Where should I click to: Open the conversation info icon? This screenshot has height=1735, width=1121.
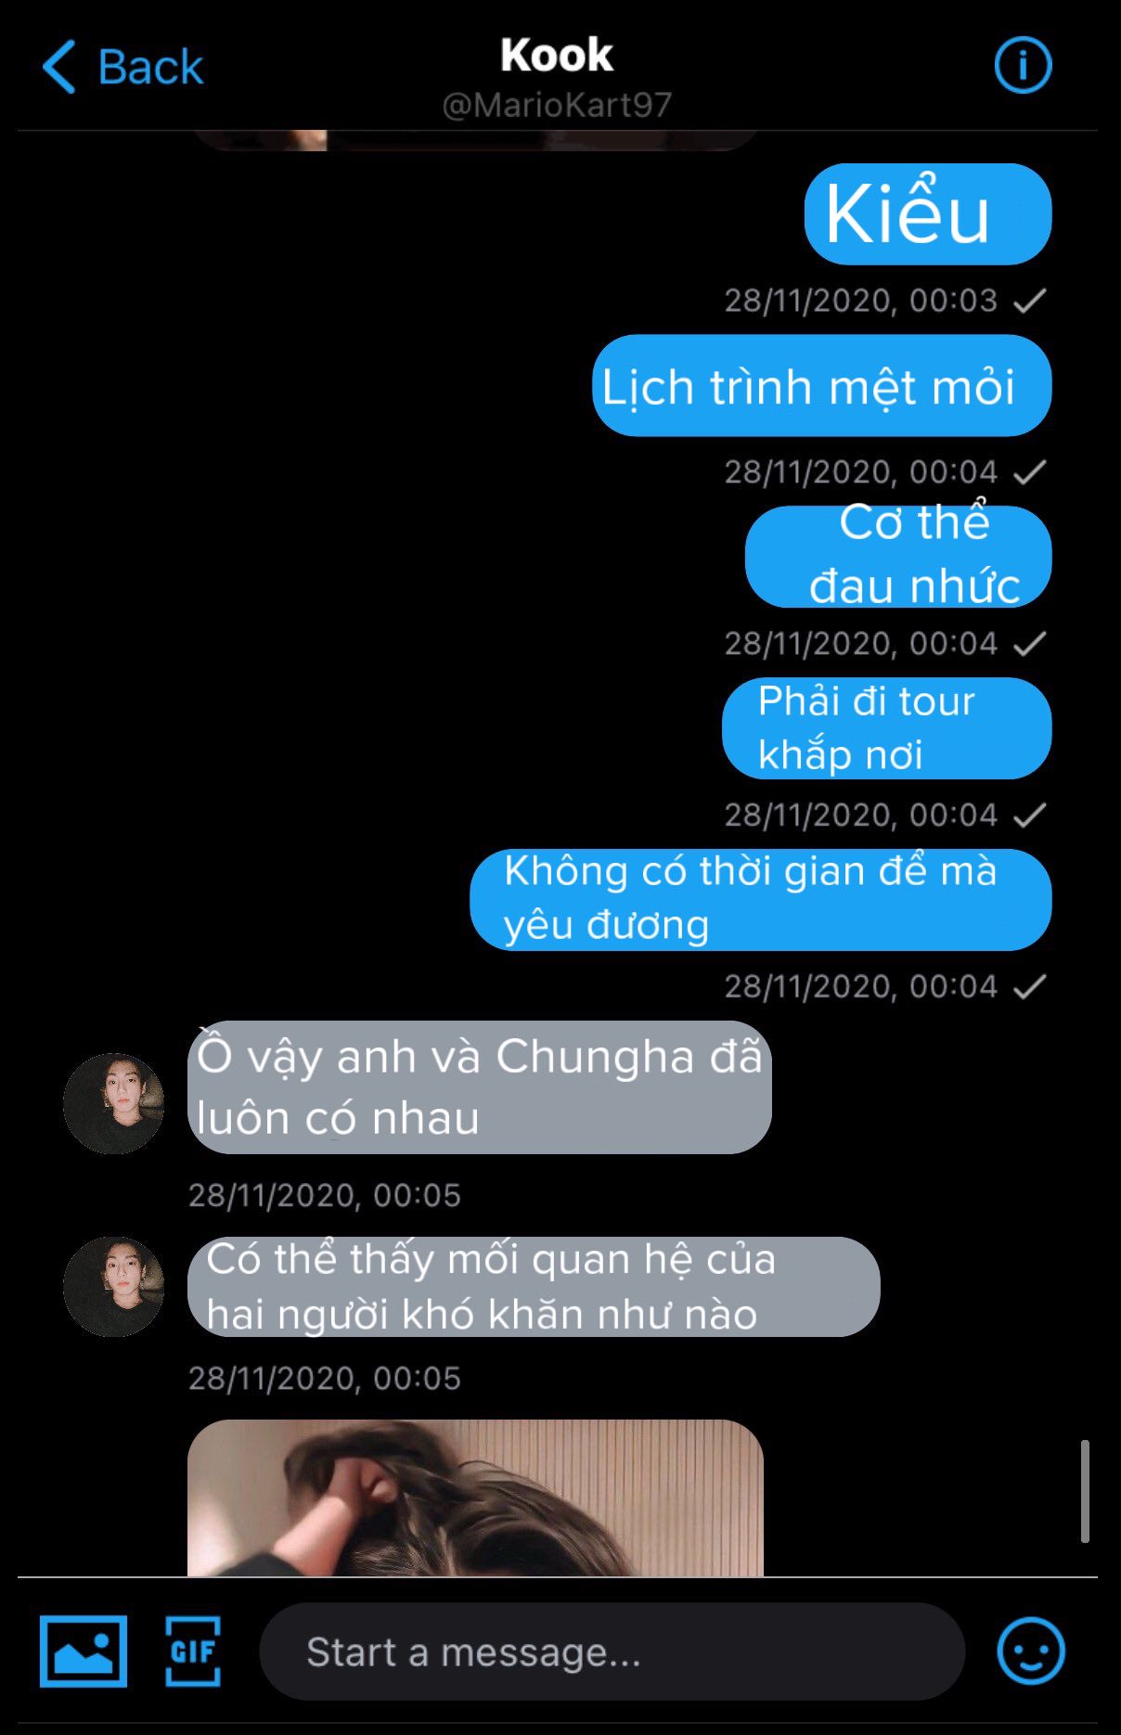tap(1023, 66)
